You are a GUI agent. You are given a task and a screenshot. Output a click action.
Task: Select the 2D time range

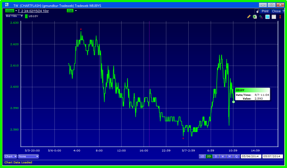point(209,156)
